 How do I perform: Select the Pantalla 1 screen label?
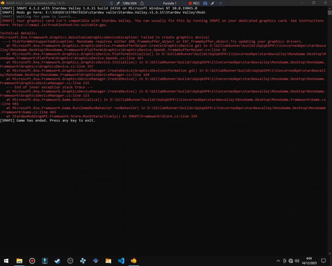(169, 3)
